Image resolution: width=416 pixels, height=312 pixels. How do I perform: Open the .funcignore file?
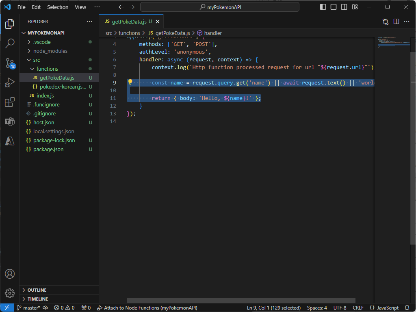pyautogui.click(x=59, y=104)
